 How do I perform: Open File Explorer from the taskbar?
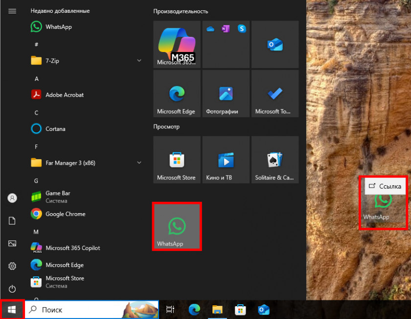[x=217, y=310]
